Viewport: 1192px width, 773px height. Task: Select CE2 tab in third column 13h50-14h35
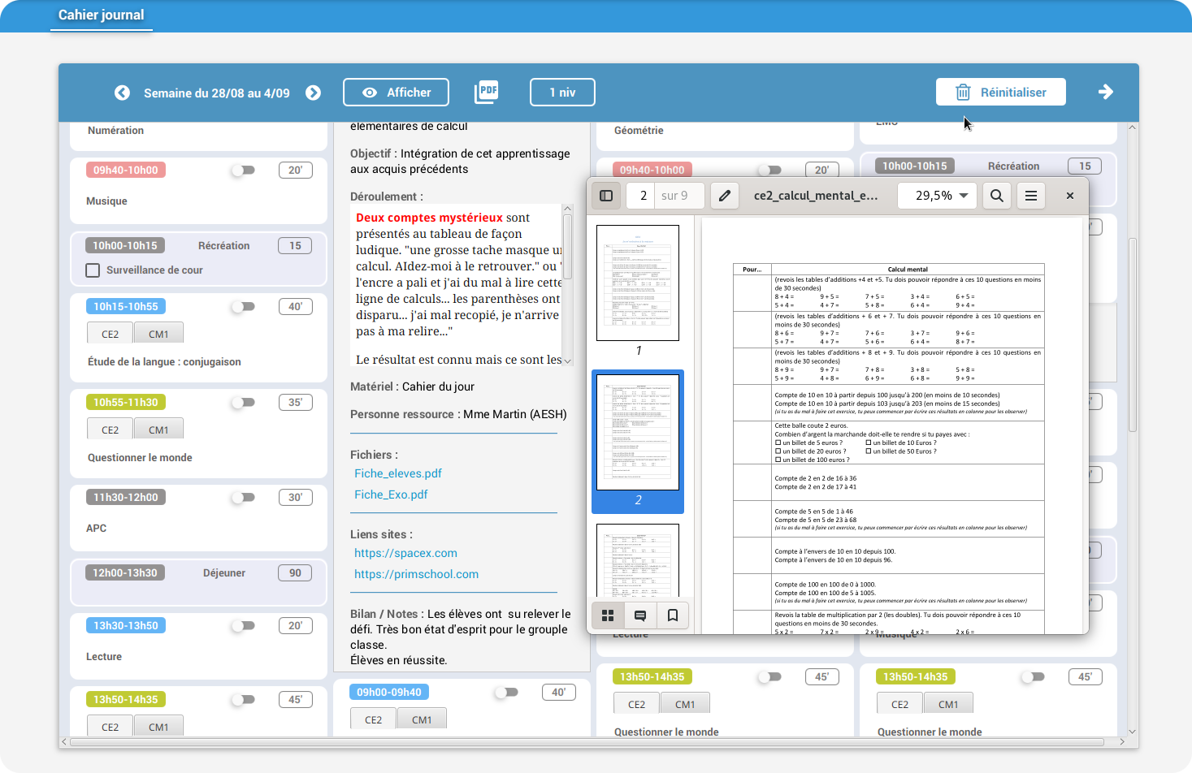636,704
